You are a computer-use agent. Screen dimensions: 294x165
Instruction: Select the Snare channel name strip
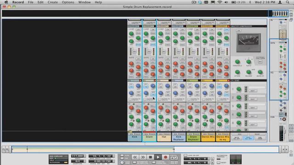tap(149, 138)
